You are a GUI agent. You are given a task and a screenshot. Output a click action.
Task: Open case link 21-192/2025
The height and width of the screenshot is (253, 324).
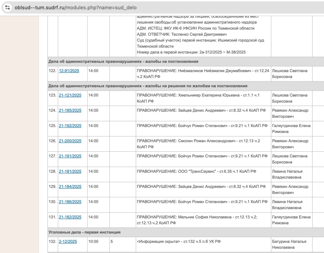[x=70, y=126]
